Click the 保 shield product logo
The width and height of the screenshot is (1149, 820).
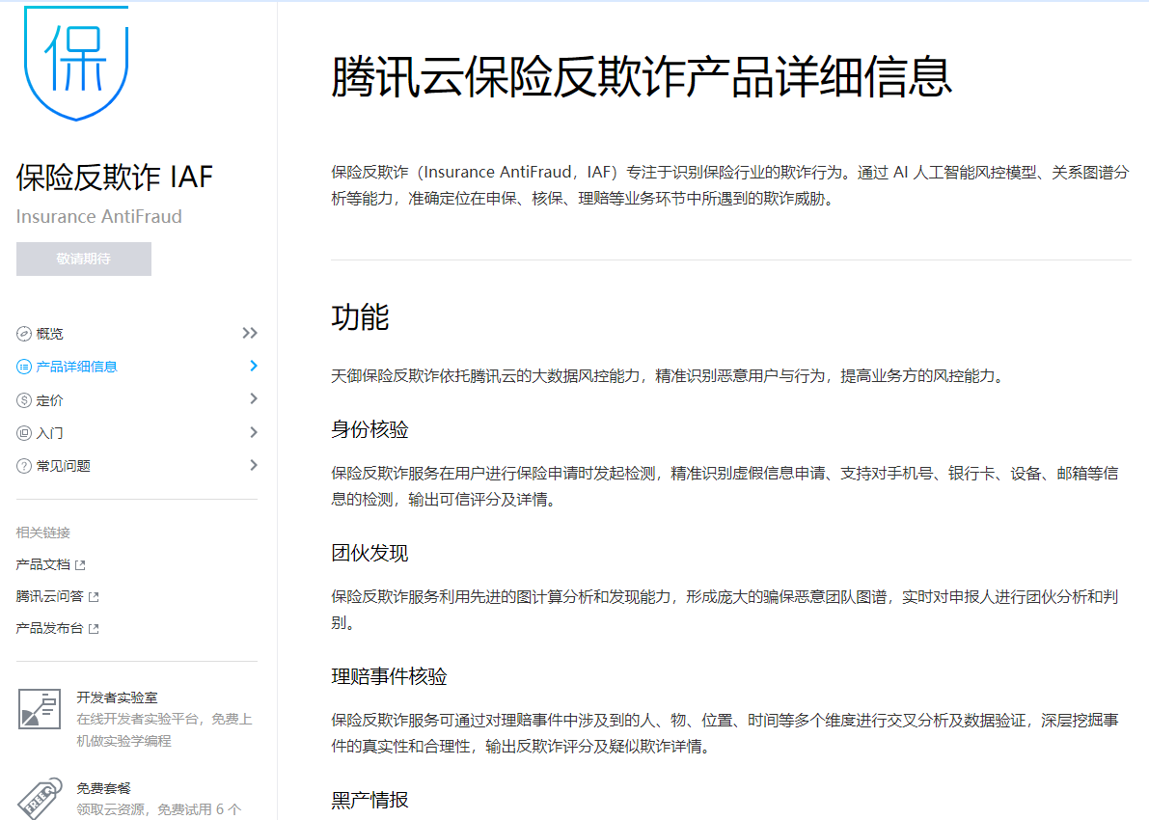click(75, 63)
